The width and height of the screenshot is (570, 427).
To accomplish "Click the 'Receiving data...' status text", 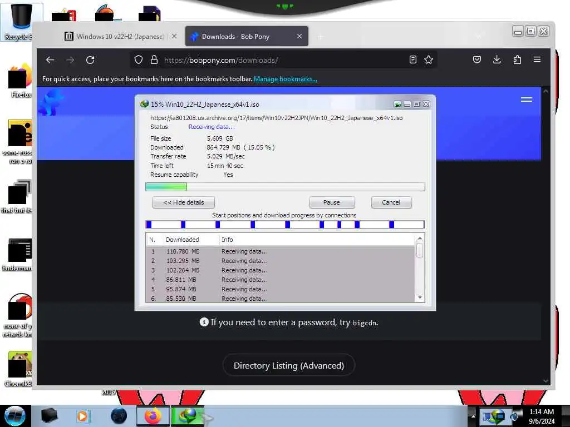I will 212,127.
